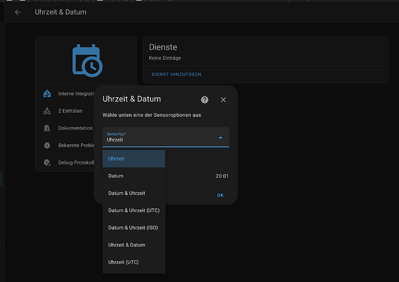Click Interne Integration label

click(76, 94)
